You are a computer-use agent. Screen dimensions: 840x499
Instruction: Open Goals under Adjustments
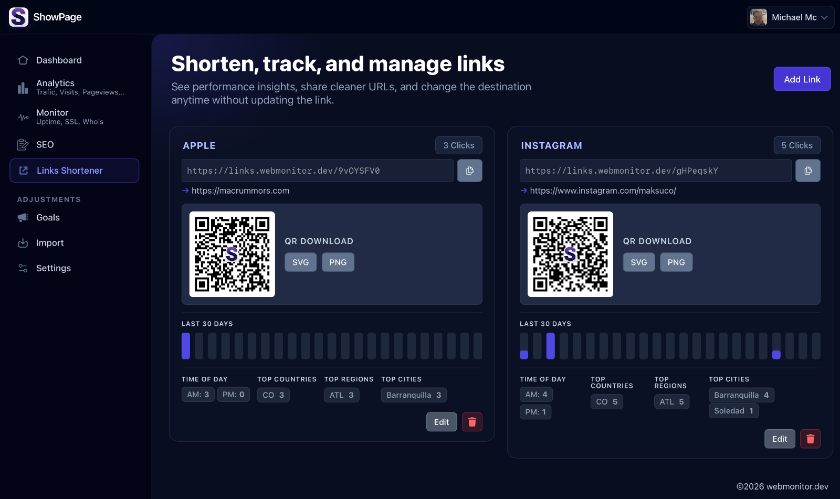pyautogui.click(x=47, y=217)
